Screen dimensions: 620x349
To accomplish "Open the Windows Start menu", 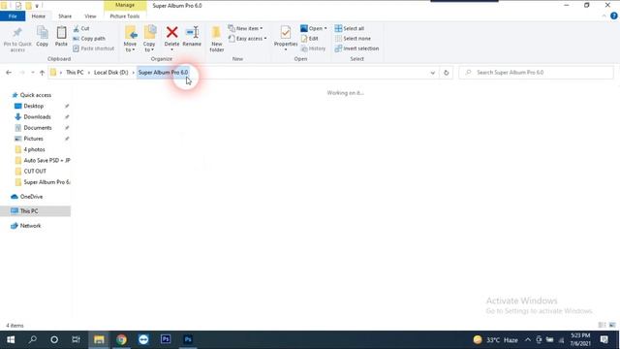I will [x=11, y=340].
